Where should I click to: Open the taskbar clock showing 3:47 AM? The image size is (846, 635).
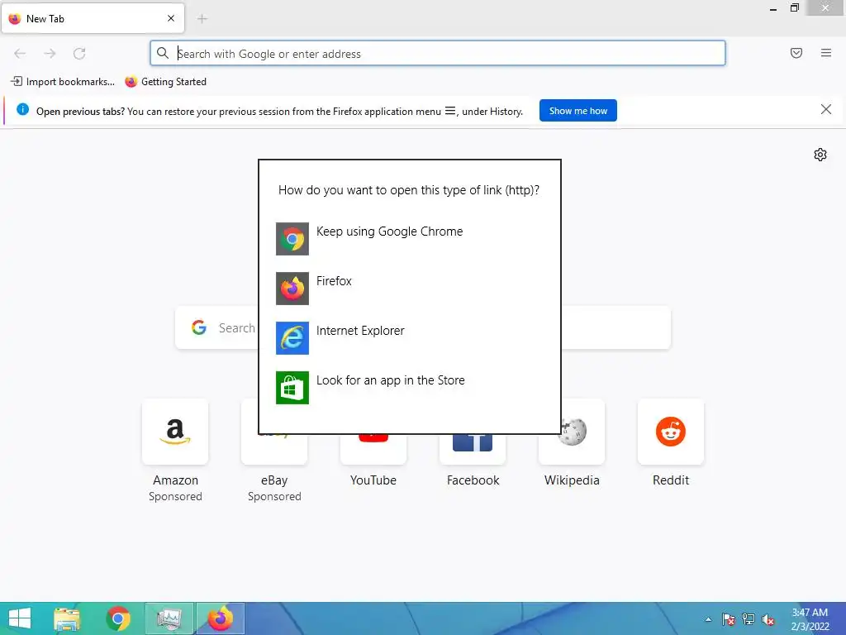pyautogui.click(x=810, y=619)
